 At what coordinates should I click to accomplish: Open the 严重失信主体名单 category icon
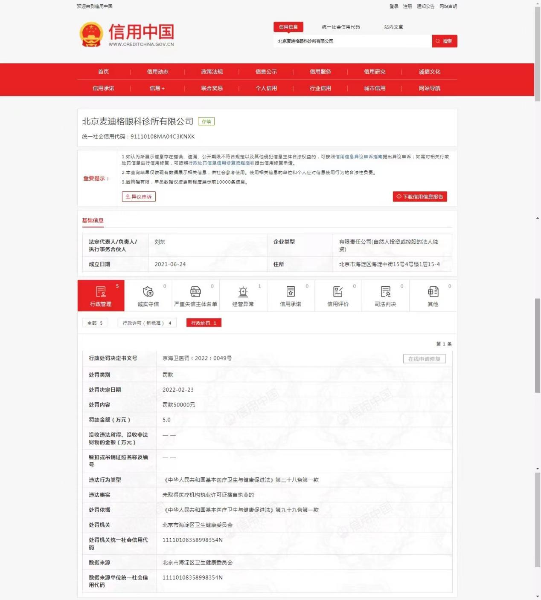(195, 295)
